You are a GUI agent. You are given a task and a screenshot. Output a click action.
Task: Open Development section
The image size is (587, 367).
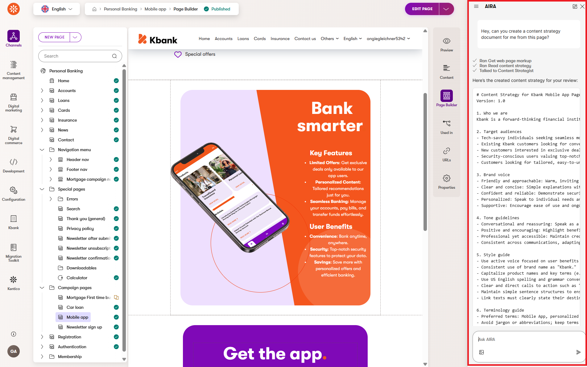coord(14,165)
